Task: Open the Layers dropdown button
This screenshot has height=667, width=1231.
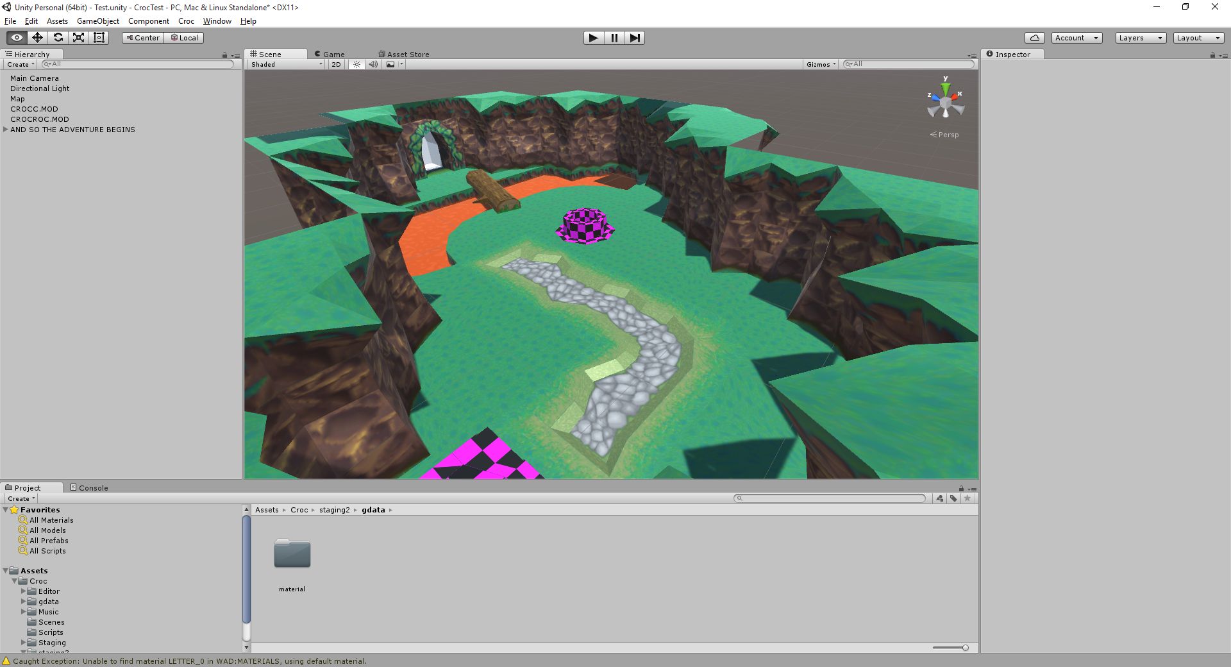Action: point(1140,38)
